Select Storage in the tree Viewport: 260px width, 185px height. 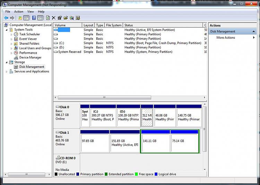(19, 62)
